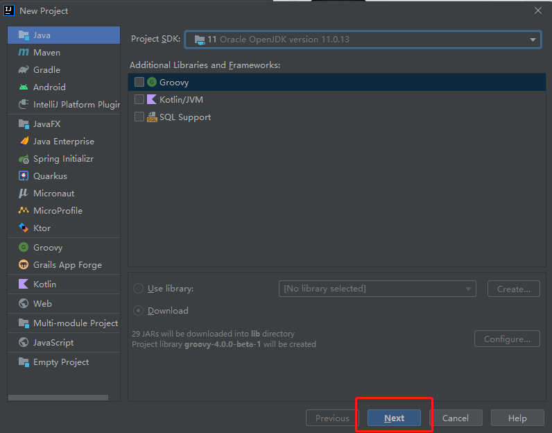Close the New Project dialog
The width and height of the screenshot is (552, 433).
pyautogui.click(x=538, y=10)
